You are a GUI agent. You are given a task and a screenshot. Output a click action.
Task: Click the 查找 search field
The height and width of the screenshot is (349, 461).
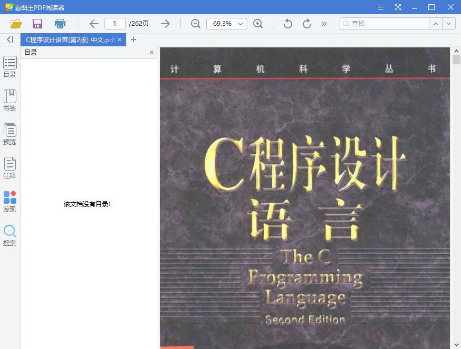(x=385, y=24)
